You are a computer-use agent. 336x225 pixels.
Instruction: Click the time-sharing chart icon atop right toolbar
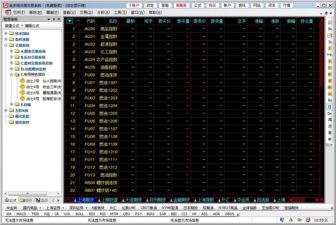click(330, 22)
